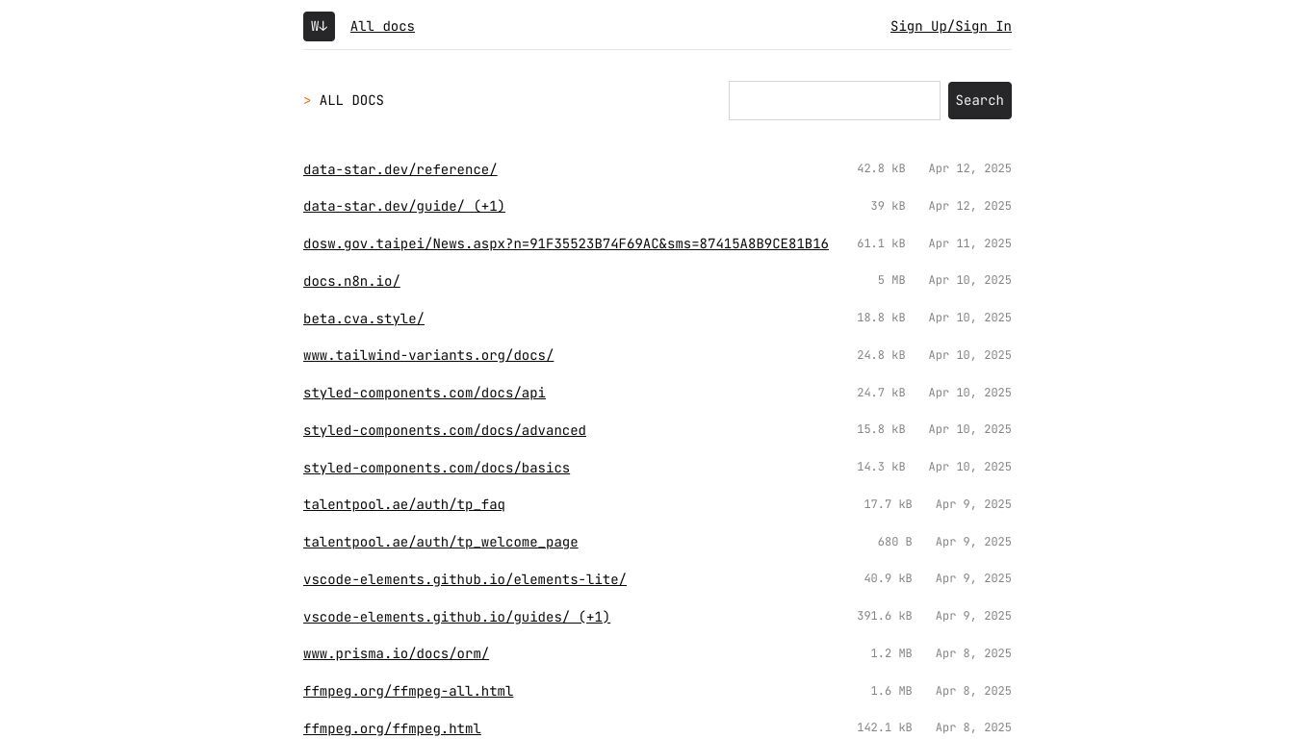Open www.prisma.io/docs/orm/ doc
This screenshot has width=1315, height=739.
(396, 654)
